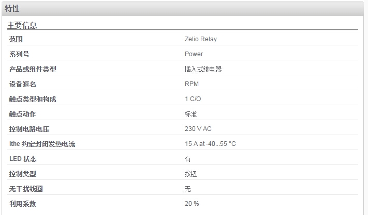The height and width of the screenshot is (215, 368).
Task: Click the 触点动作 row label
Action: point(23,114)
